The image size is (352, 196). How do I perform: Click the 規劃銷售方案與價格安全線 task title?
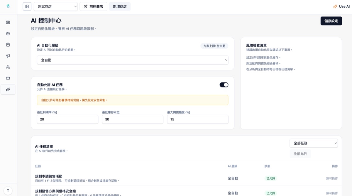[55, 191]
